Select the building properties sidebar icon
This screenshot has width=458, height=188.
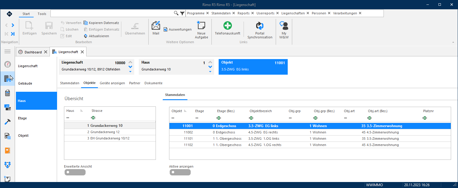pos(8,79)
